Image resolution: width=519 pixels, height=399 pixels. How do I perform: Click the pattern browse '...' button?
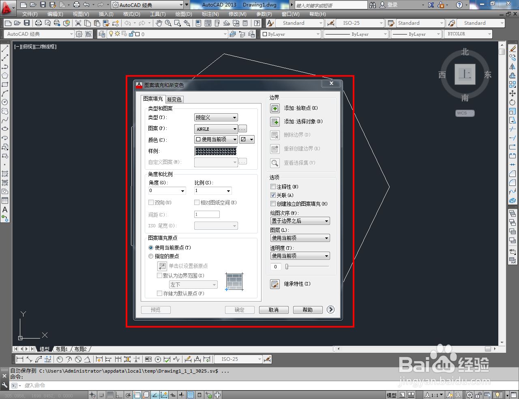[242, 129]
